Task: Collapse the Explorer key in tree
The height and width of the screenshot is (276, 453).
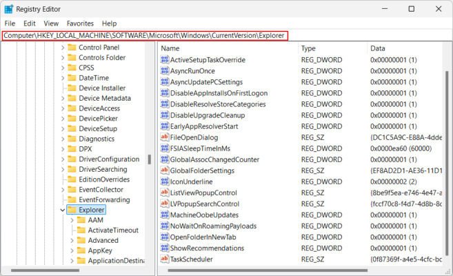Action: [x=63, y=210]
